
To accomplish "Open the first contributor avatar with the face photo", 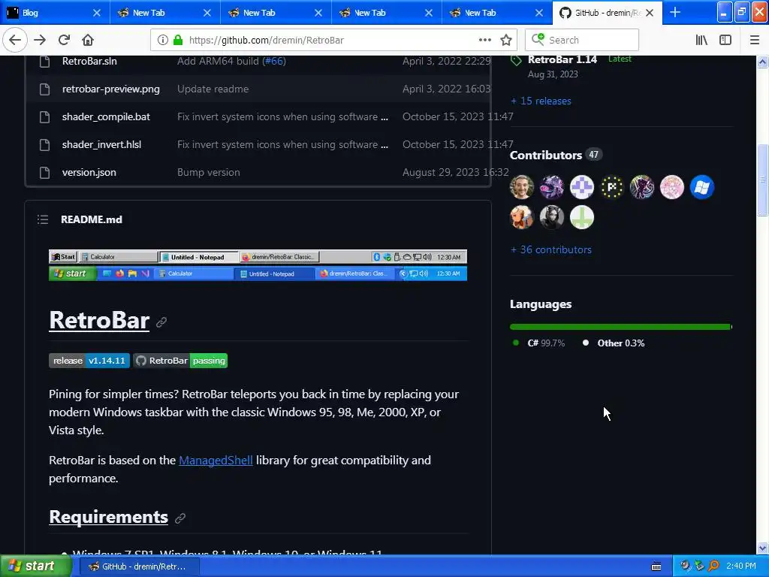I will click(x=522, y=187).
